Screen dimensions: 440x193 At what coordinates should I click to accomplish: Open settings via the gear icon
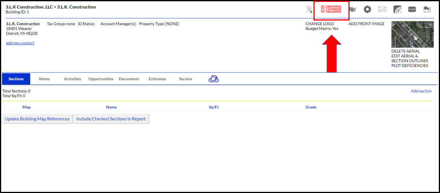[x=367, y=9]
